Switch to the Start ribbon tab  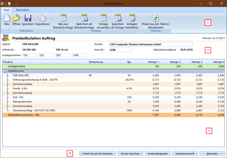(7, 10)
